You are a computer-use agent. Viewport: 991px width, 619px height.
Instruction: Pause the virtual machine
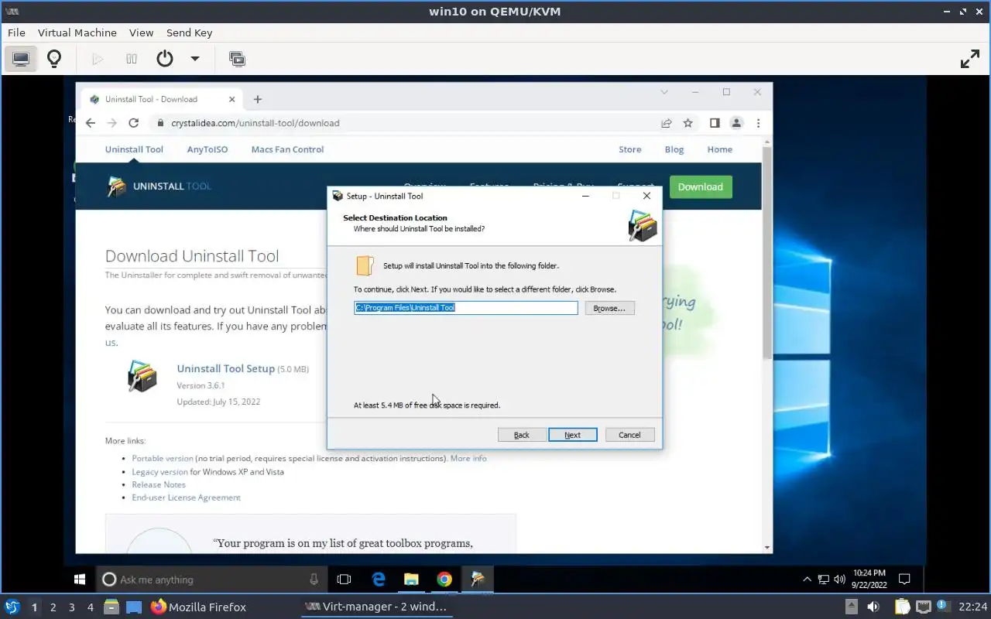coord(132,59)
